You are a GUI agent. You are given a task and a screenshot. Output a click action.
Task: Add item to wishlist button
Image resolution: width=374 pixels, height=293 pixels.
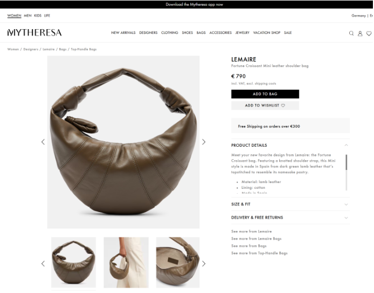[265, 106]
